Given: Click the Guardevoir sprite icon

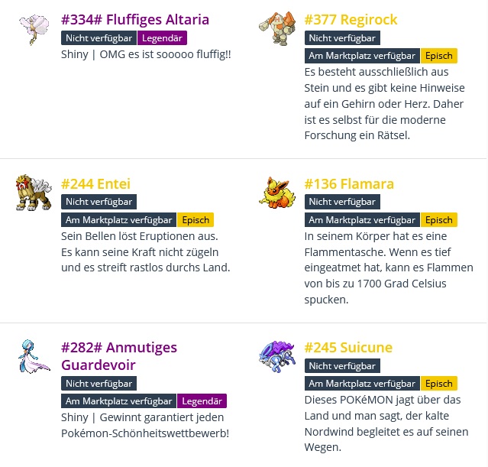Looking at the screenshot, I should [32, 357].
